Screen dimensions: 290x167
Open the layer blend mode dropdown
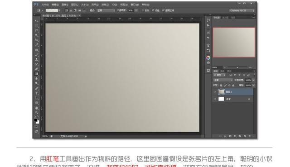click(223, 80)
